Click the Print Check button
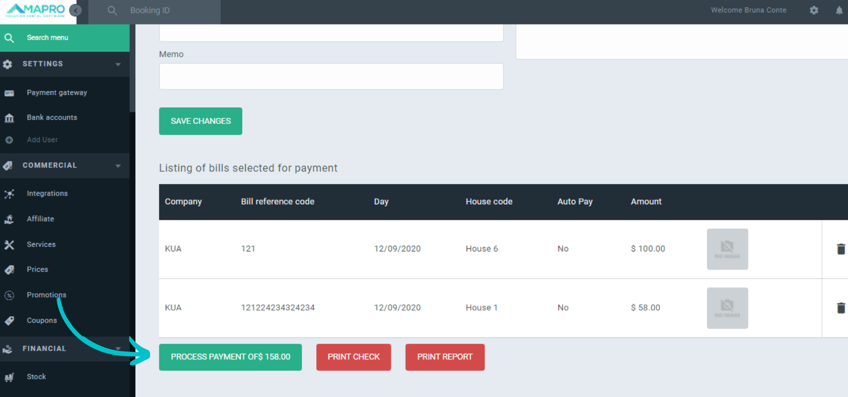The height and width of the screenshot is (397, 848). point(353,357)
